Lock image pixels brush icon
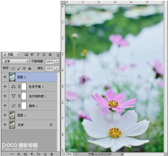This screenshot has height=156, width=168. (19, 68)
